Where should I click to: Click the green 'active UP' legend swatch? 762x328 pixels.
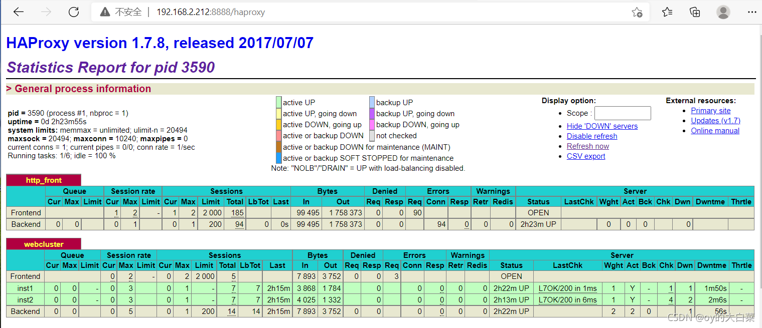[x=278, y=103]
